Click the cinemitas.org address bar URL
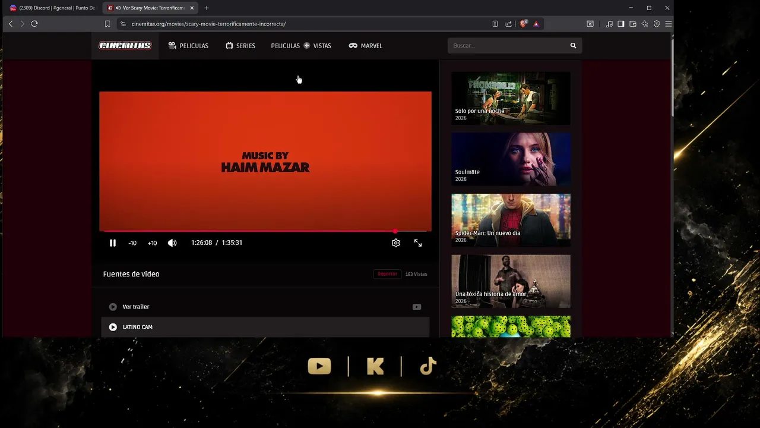 (x=208, y=24)
